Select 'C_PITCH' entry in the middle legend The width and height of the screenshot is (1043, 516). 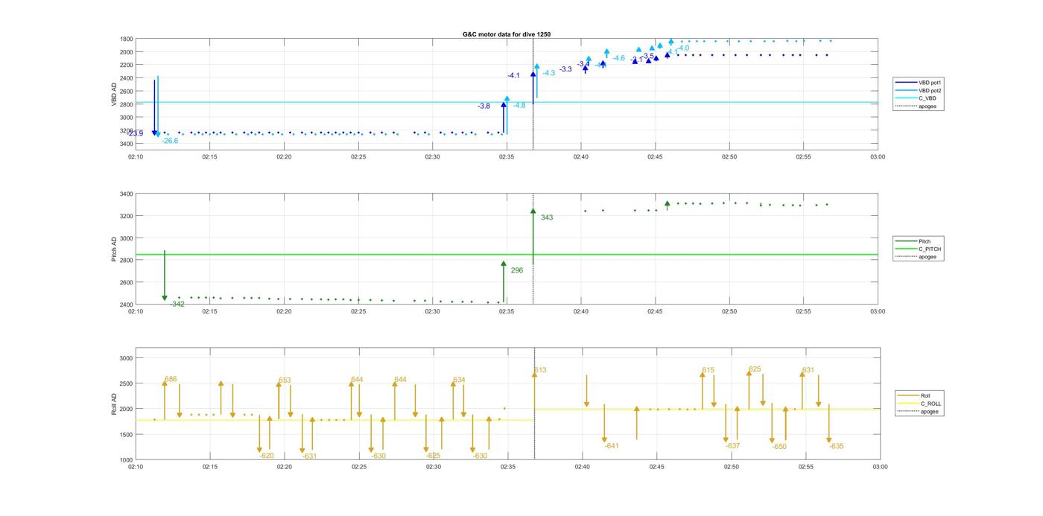pyautogui.click(x=930, y=249)
